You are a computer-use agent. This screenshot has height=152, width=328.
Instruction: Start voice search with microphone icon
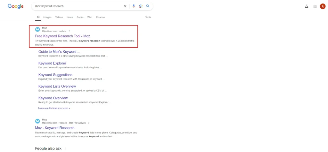[134, 6]
